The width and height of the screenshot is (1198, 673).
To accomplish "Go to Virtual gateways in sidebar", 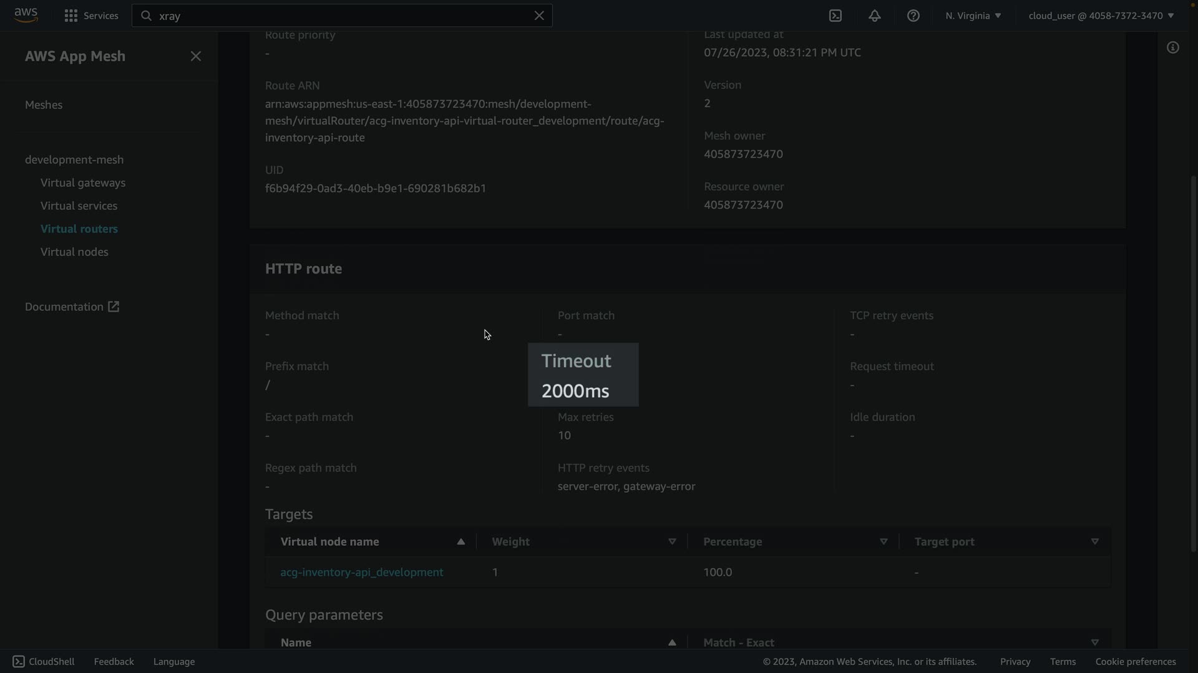I will pos(83,183).
